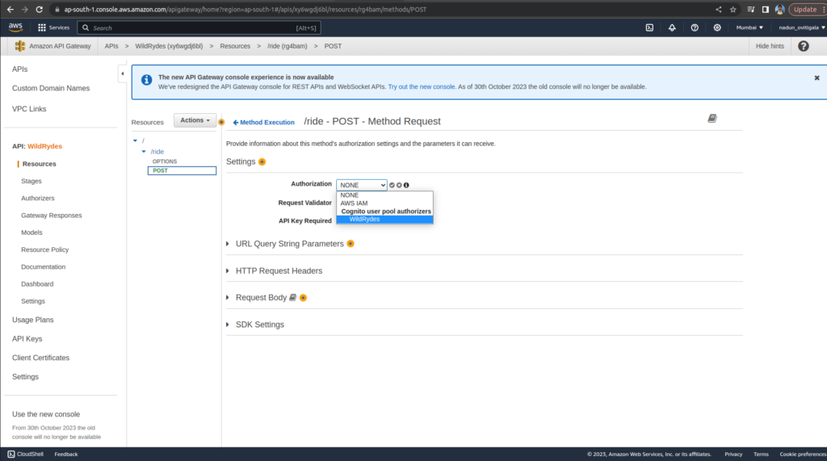Go back via Method Execution link
The image size is (827, 461).
[264, 123]
